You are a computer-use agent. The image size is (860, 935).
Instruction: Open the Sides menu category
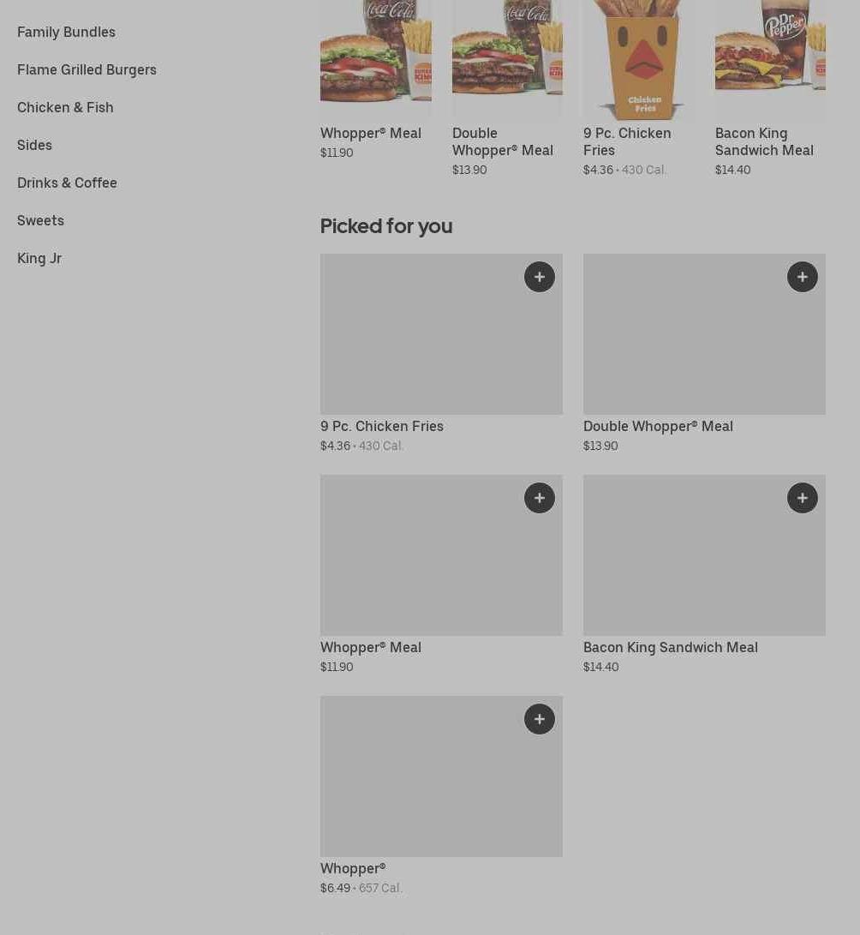pos(34,145)
